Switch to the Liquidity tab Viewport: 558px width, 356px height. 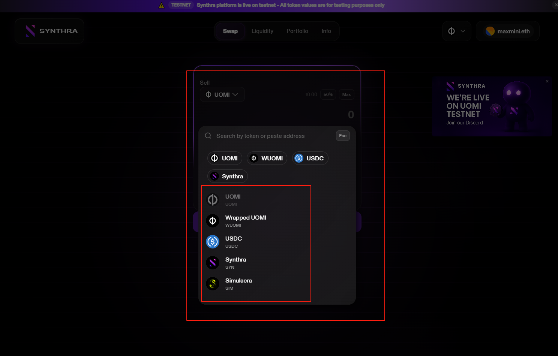coord(262,31)
